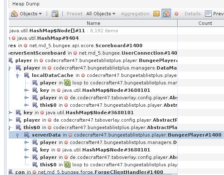Click the loop icon in the this$0 row under serverData

pos(67,165)
